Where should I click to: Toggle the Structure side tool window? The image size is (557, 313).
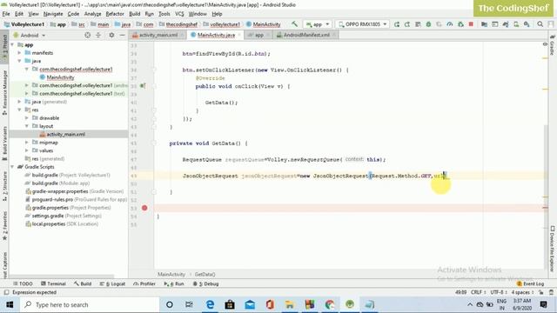(4, 187)
